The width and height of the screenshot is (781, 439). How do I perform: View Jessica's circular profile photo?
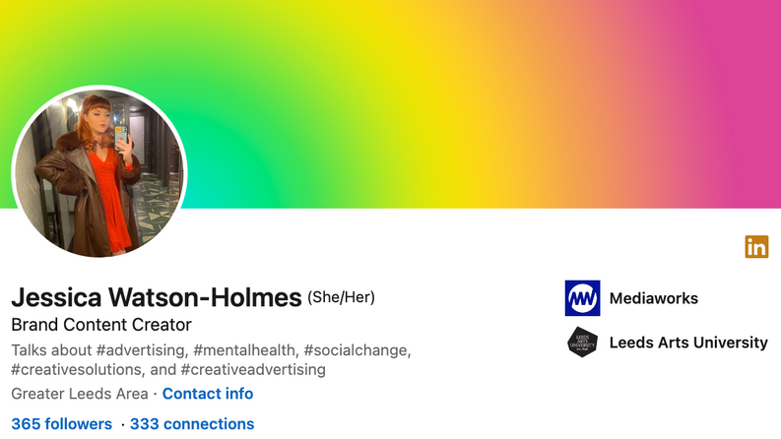point(99,172)
